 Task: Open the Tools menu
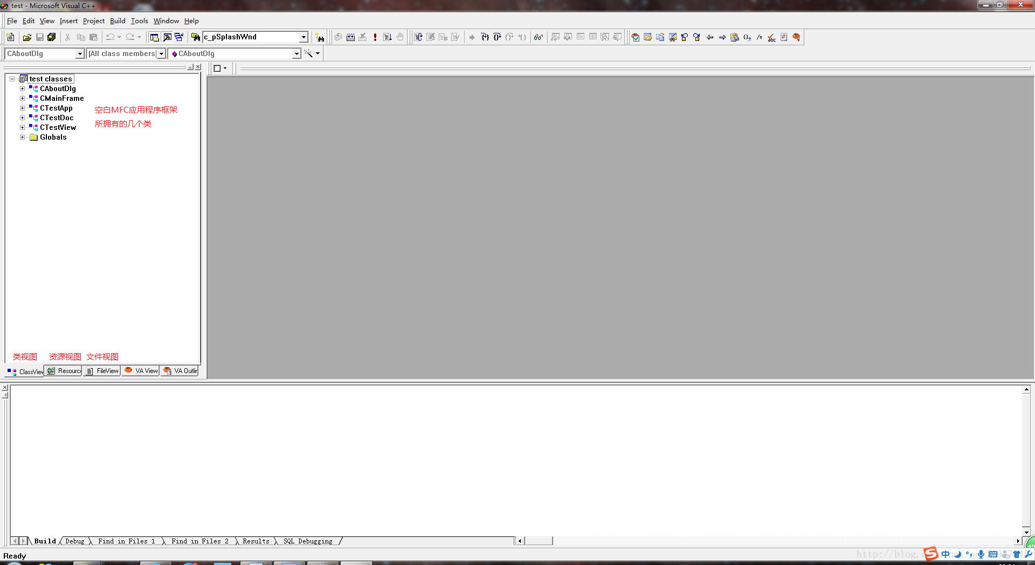click(x=139, y=21)
